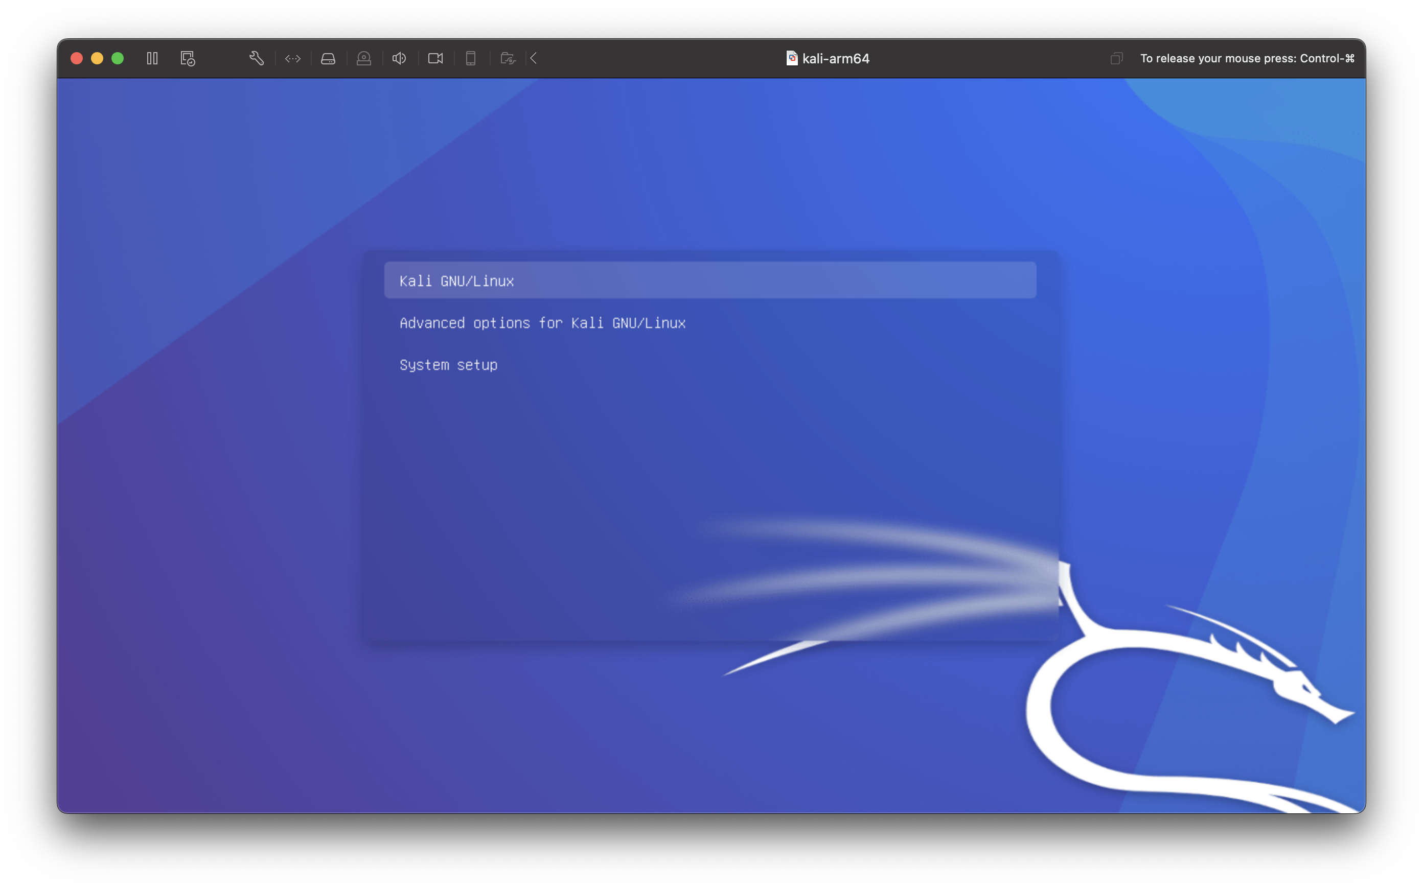Click the network adapter arrows icon
The height and width of the screenshot is (889, 1423).
(293, 58)
